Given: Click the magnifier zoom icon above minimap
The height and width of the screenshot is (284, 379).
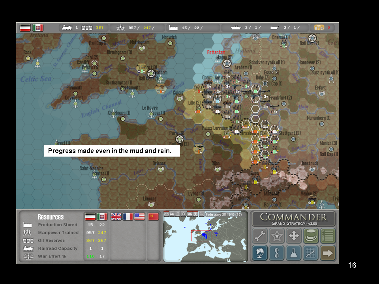Looking at the screenshot, I should point(201,214).
